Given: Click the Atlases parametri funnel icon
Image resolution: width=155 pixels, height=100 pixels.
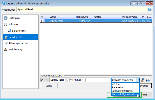Looking at the screenshot, I should tap(6, 43).
